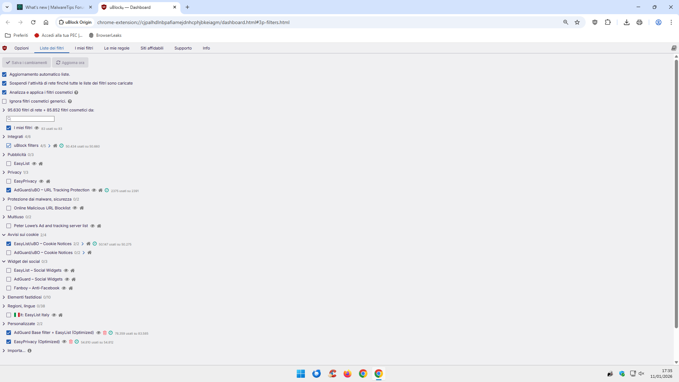View Online Malicious URL Blocklist content
Viewport: 679px width, 382px height.
(75, 208)
